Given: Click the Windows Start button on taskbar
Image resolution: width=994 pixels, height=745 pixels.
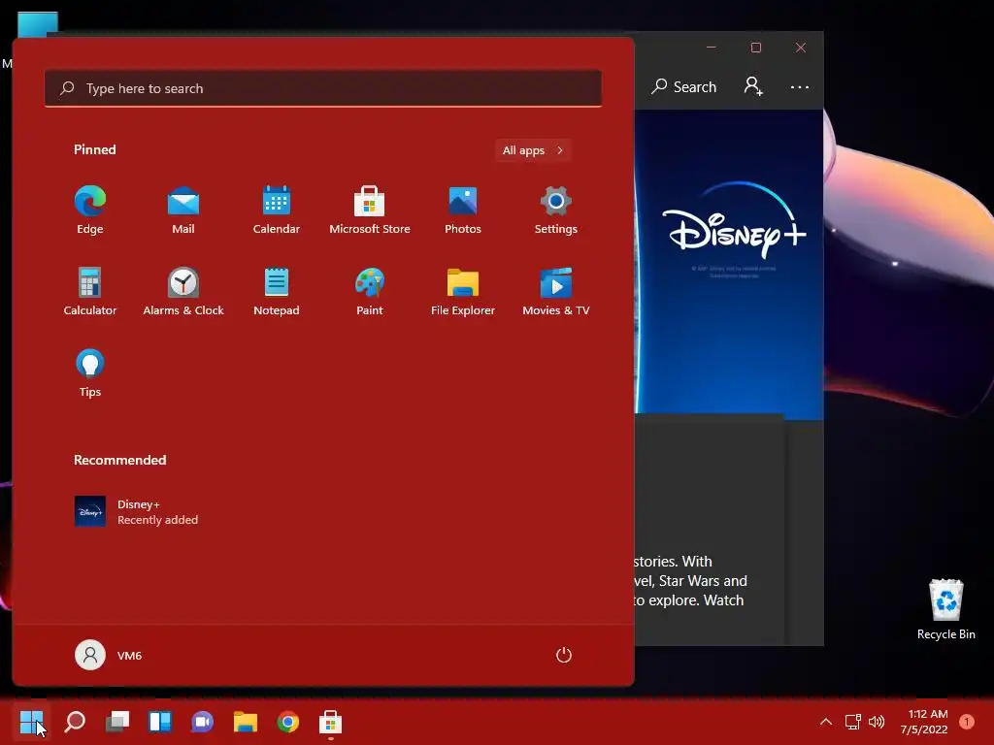Looking at the screenshot, I should pos(31,722).
